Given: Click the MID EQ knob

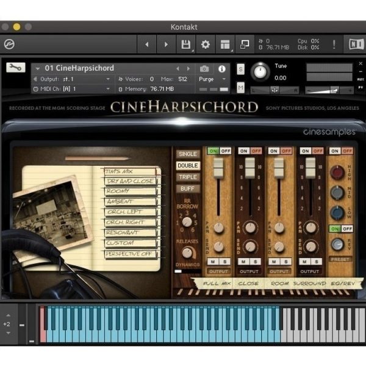Looking at the screenshot, I should pos(337,193).
